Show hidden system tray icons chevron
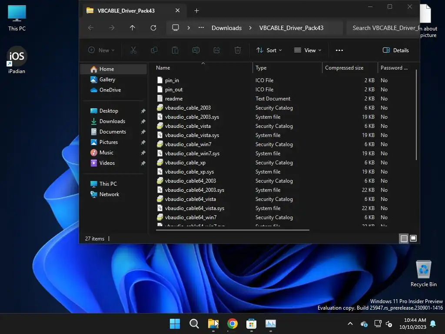Image resolution: width=445 pixels, height=334 pixels. [x=350, y=324]
